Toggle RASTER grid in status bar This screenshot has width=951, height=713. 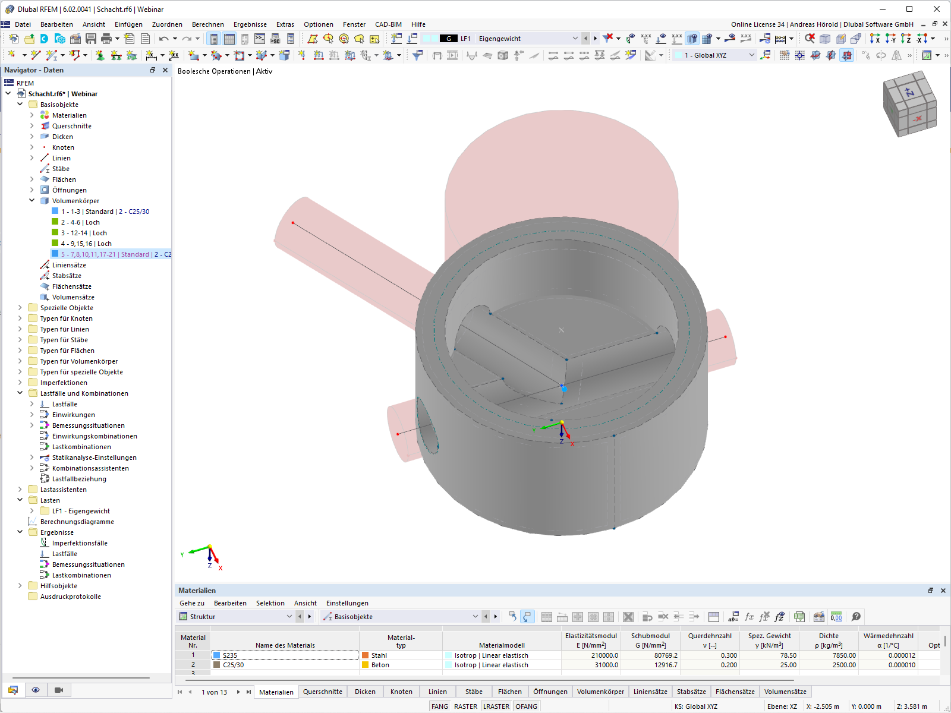(x=465, y=706)
